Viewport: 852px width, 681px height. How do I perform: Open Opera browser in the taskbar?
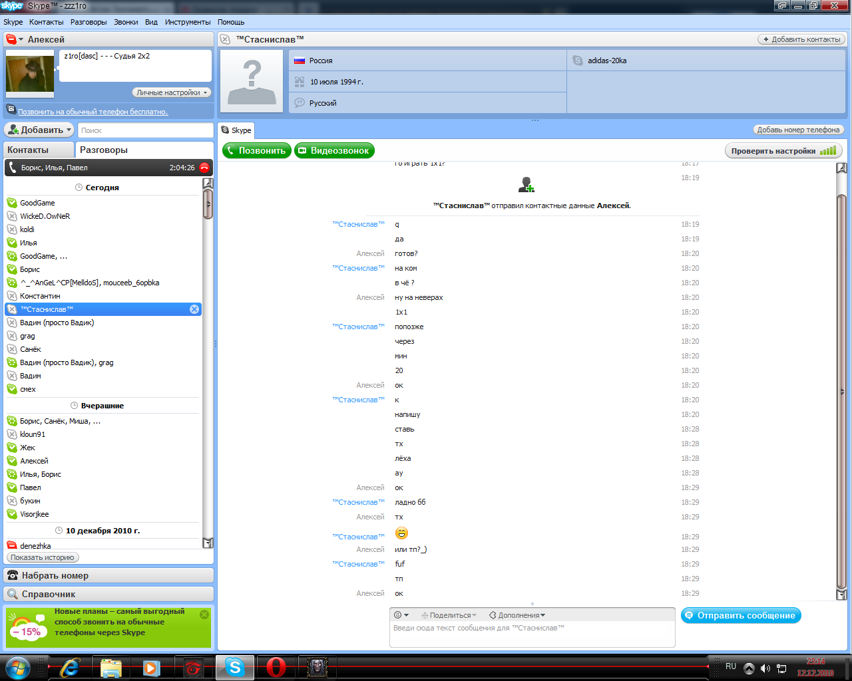click(x=276, y=667)
